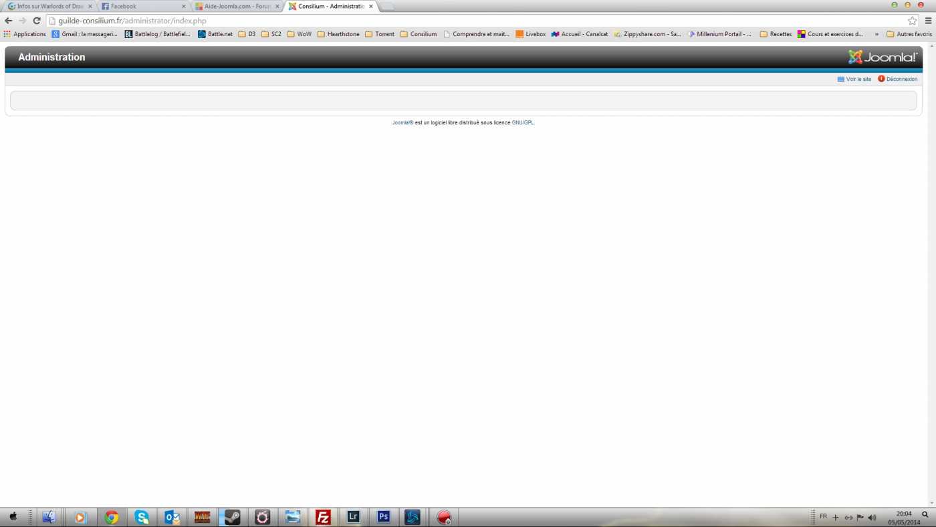The width and height of the screenshot is (936, 527).
Task: Bookmark this page with the star icon
Action: tap(912, 21)
